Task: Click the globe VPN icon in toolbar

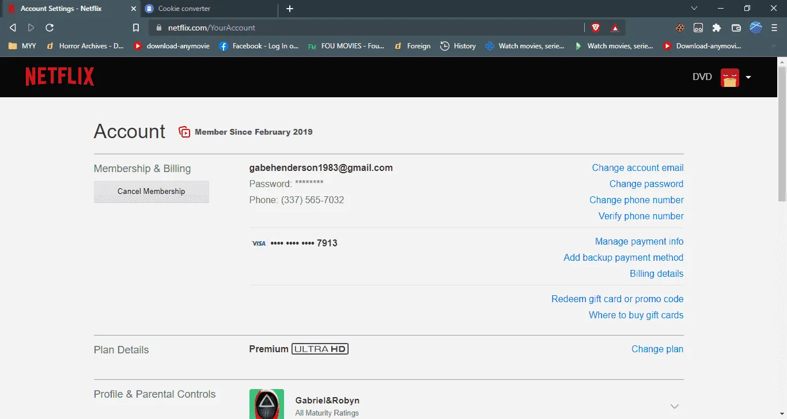Action: tap(756, 27)
